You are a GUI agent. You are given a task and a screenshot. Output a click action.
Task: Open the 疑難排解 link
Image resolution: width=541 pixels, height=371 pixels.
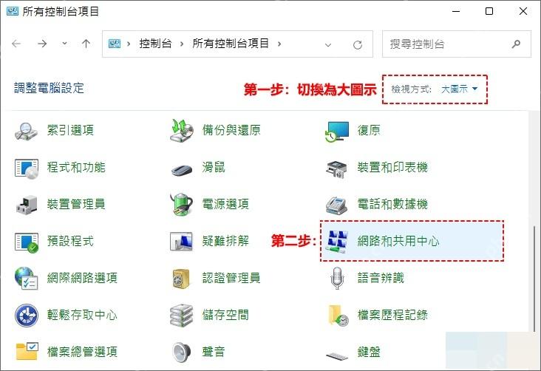coord(225,241)
